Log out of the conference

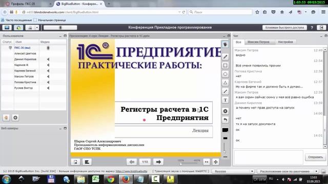click(x=321, y=28)
